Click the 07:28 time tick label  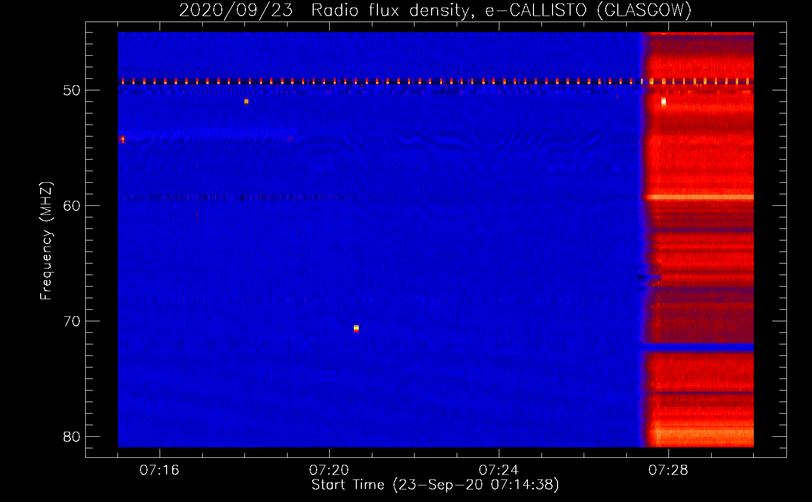point(668,470)
